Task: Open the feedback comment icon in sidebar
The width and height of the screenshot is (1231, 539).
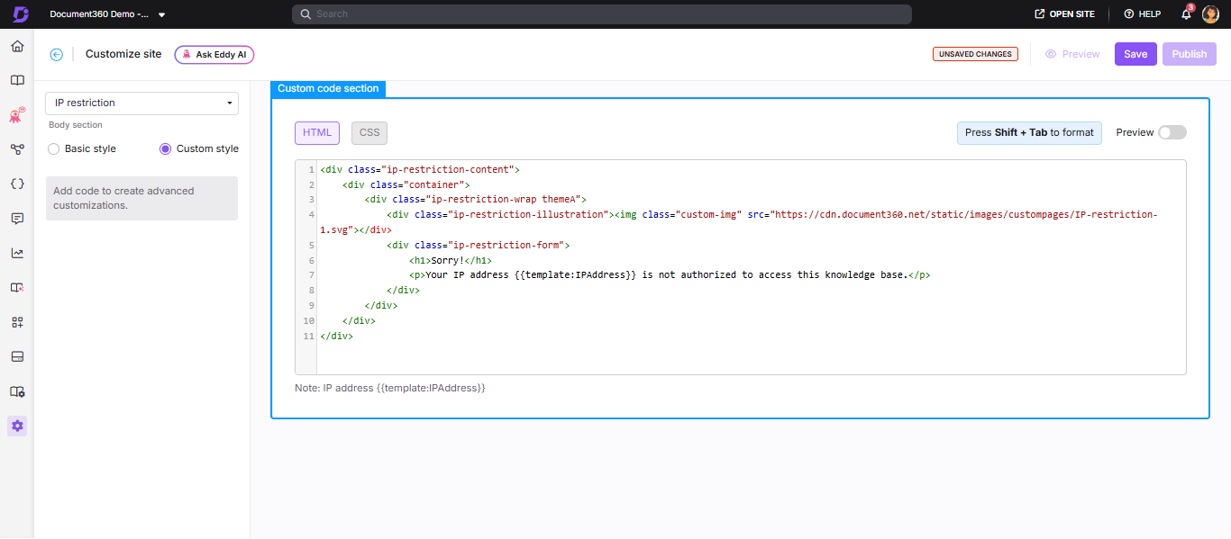Action: coord(17,219)
